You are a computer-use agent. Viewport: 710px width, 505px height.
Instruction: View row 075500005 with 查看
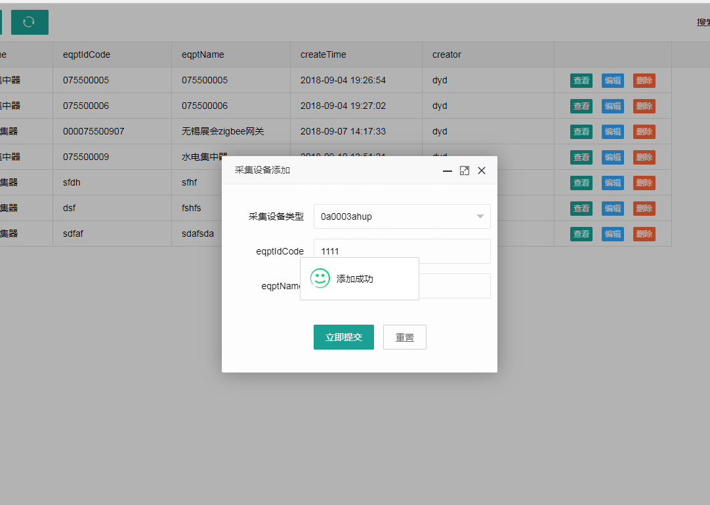pos(581,81)
